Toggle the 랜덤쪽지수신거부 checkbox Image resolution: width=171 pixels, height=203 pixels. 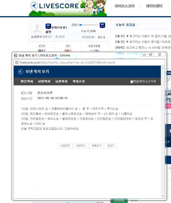[132, 82]
